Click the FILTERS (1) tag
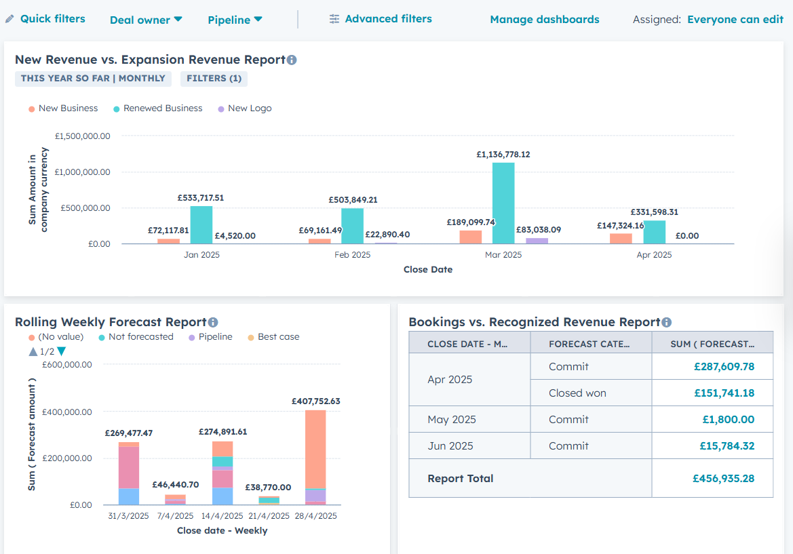Screen dimensions: 793x554 pyautogui.click(x=214, y=79)
